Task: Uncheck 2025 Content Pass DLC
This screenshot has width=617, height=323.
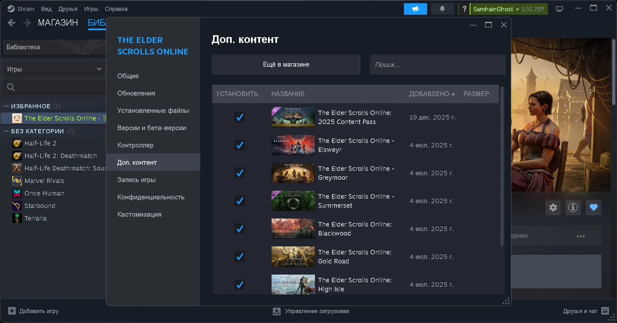Action: (x=240, y=117)
